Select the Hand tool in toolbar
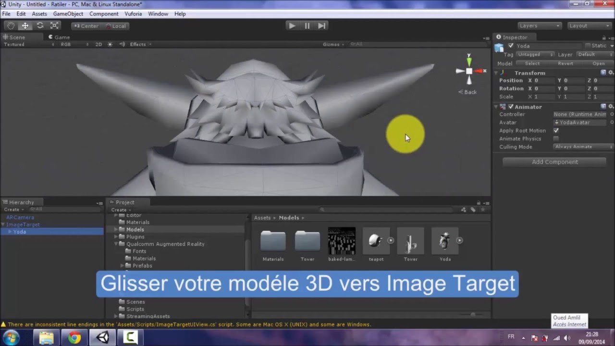The image size is (615, 346). coord(11,26)
